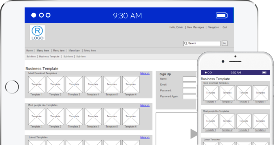This screenshot has height=145, width=274.
Task: Open Template 2 thumbnail in tablet Most people like
Action: point(56,116)
